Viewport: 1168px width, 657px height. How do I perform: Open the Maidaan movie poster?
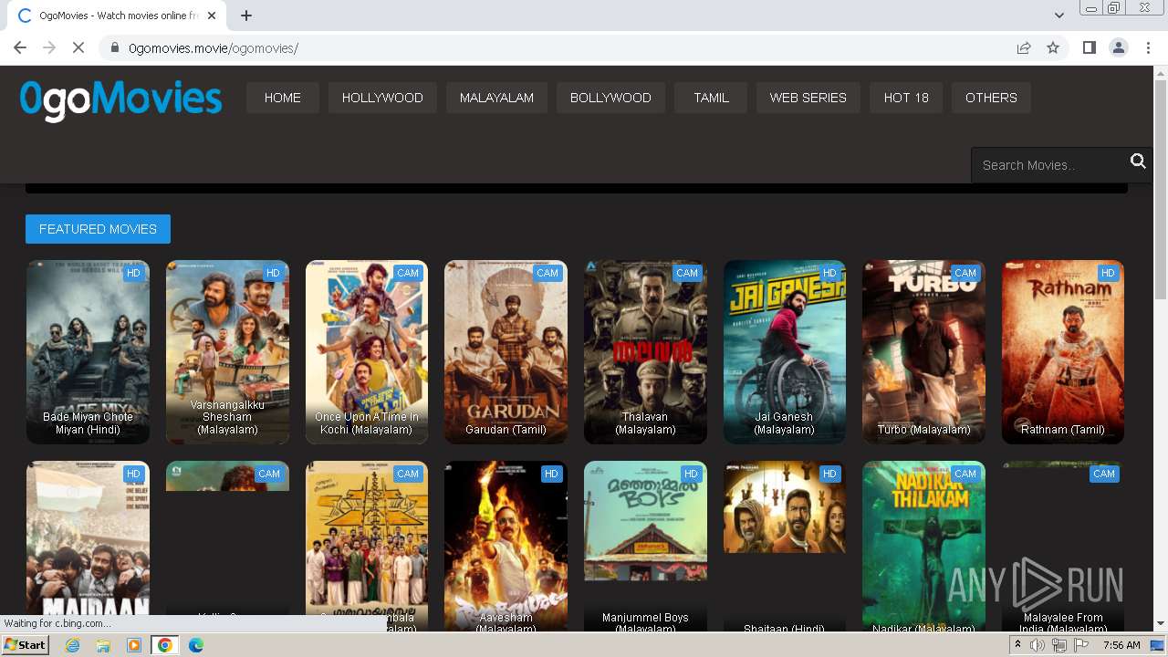point(88,546)
